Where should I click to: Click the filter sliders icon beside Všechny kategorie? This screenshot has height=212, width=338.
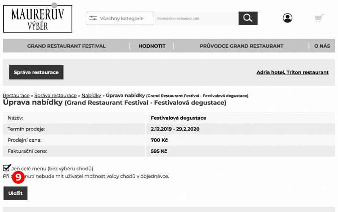coord(93,18)
